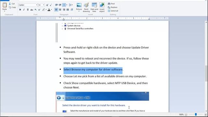Apply the text highlight color pen
The height and width of the screenshot is (117, 208).
click(x=43, y=10)
